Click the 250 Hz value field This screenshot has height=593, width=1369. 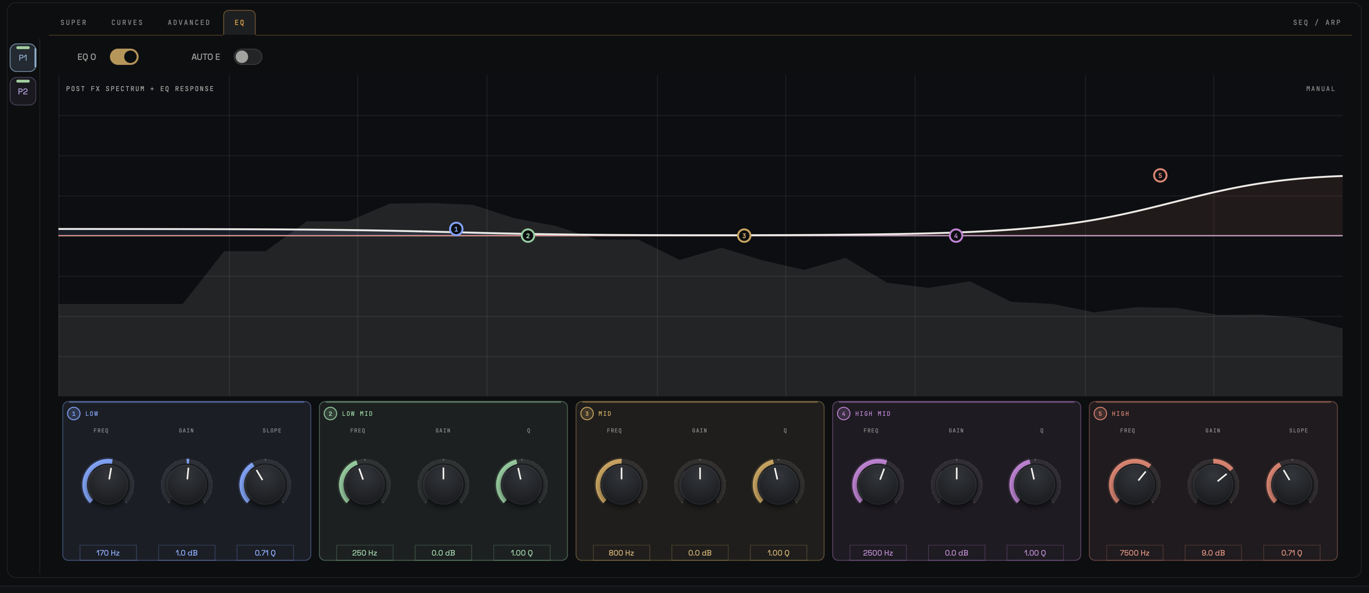(365, 553)
